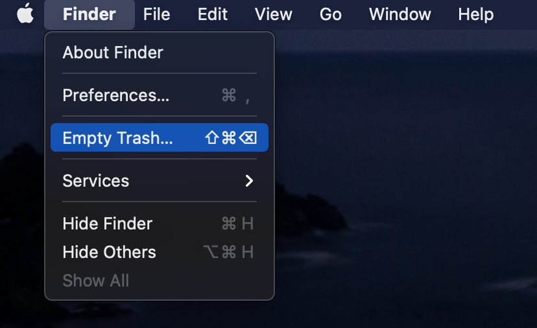Screen dimensions: 537x328
Task: Open the Window menu
Action: click(400, 14)
